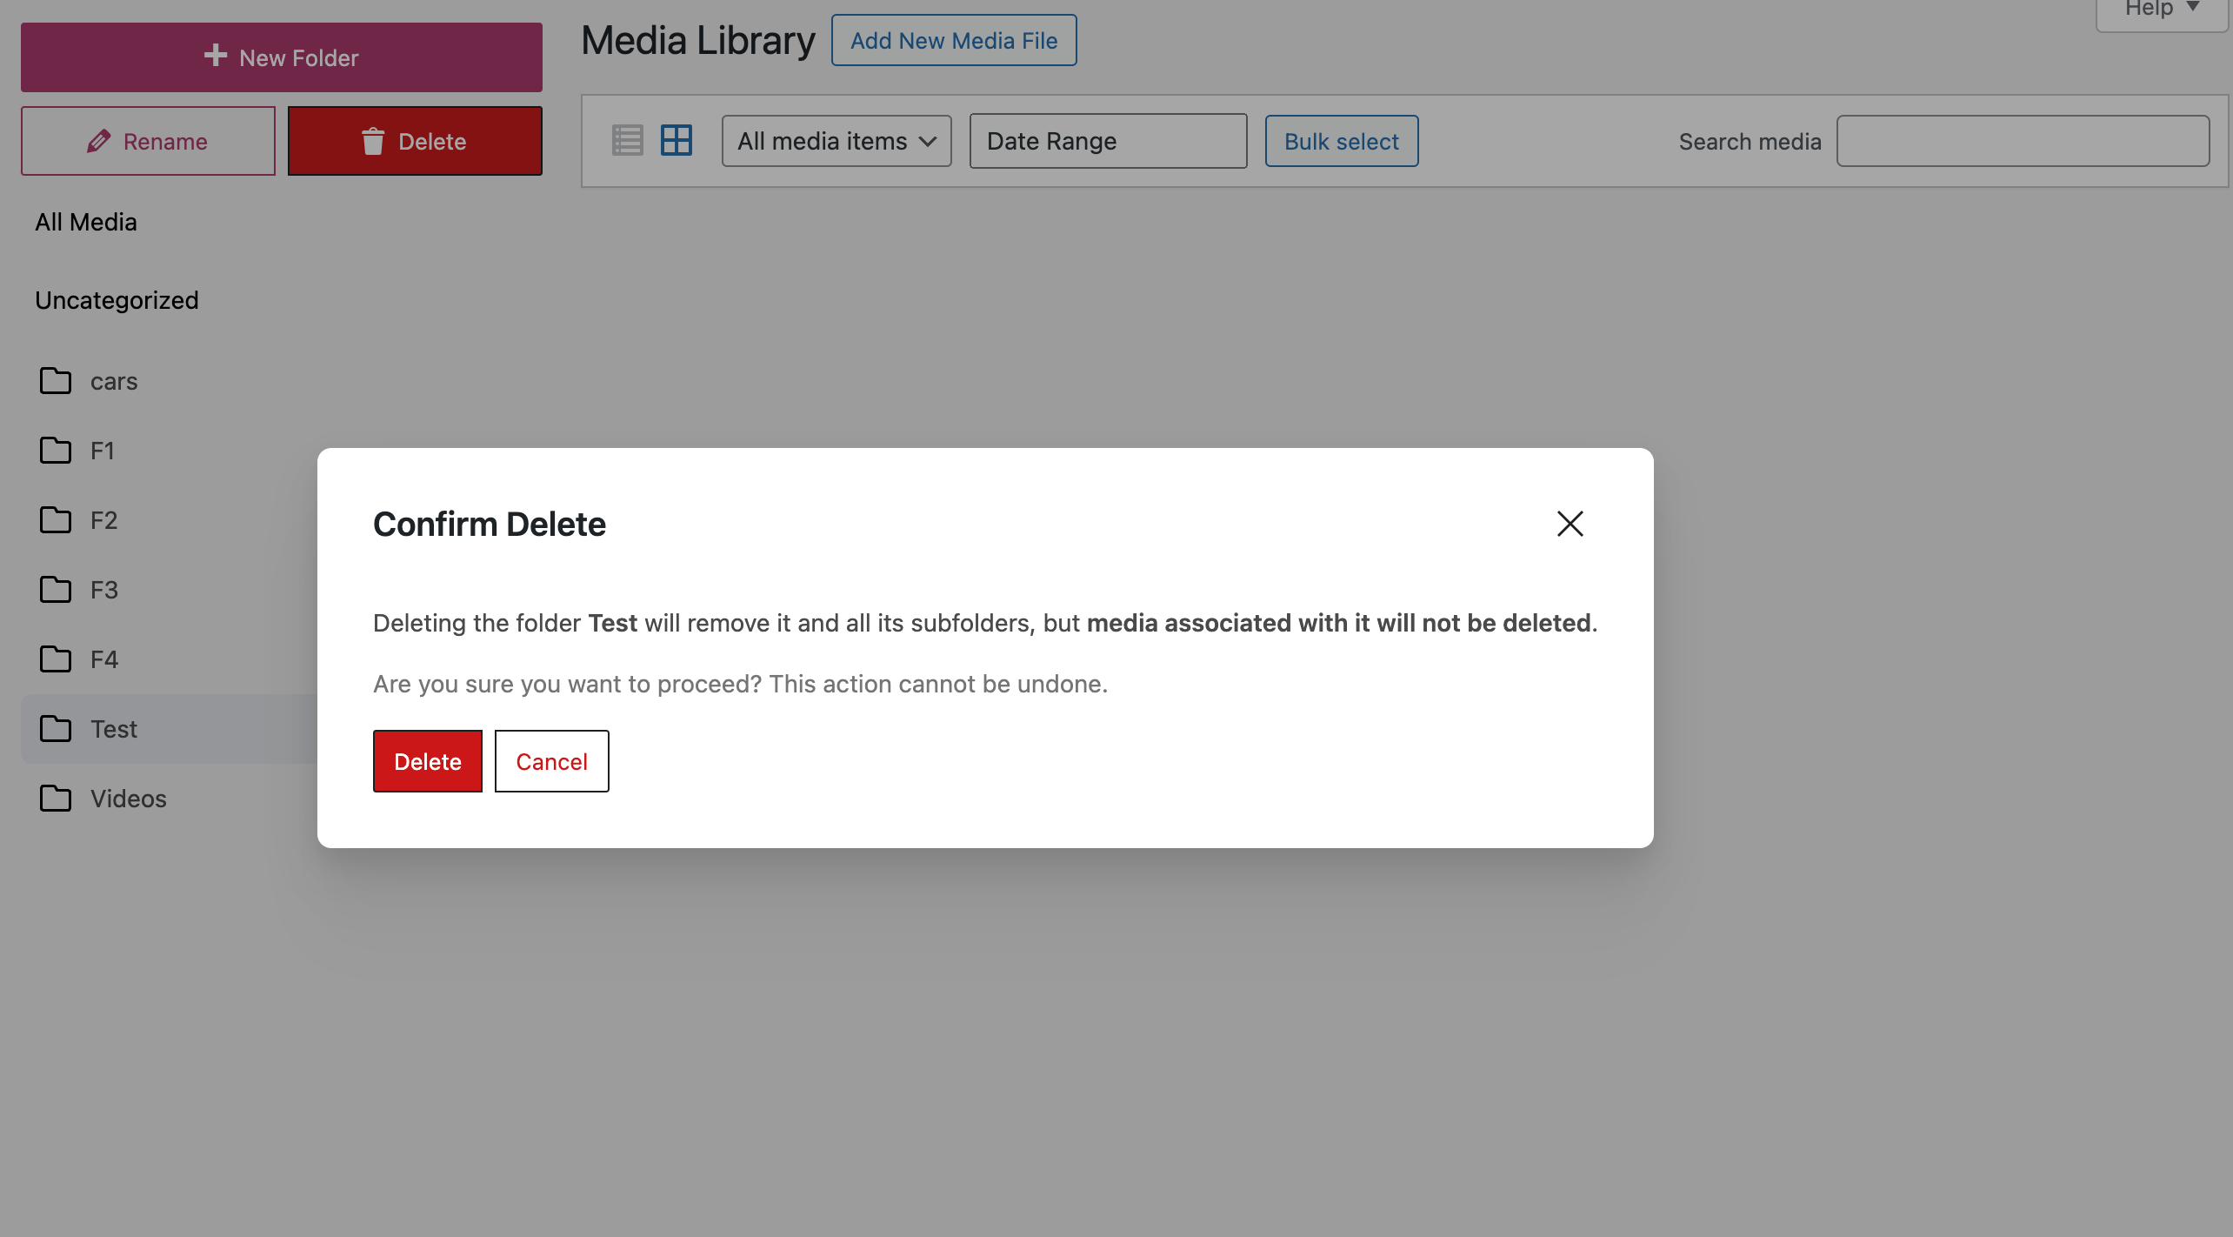The image size is (2233, 1237).
Task: Click the plus icon on New Folder
Action: coord(215,57)
